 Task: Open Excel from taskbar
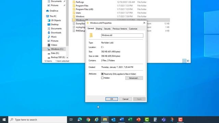pyautogui.click(x=130, y=120)
